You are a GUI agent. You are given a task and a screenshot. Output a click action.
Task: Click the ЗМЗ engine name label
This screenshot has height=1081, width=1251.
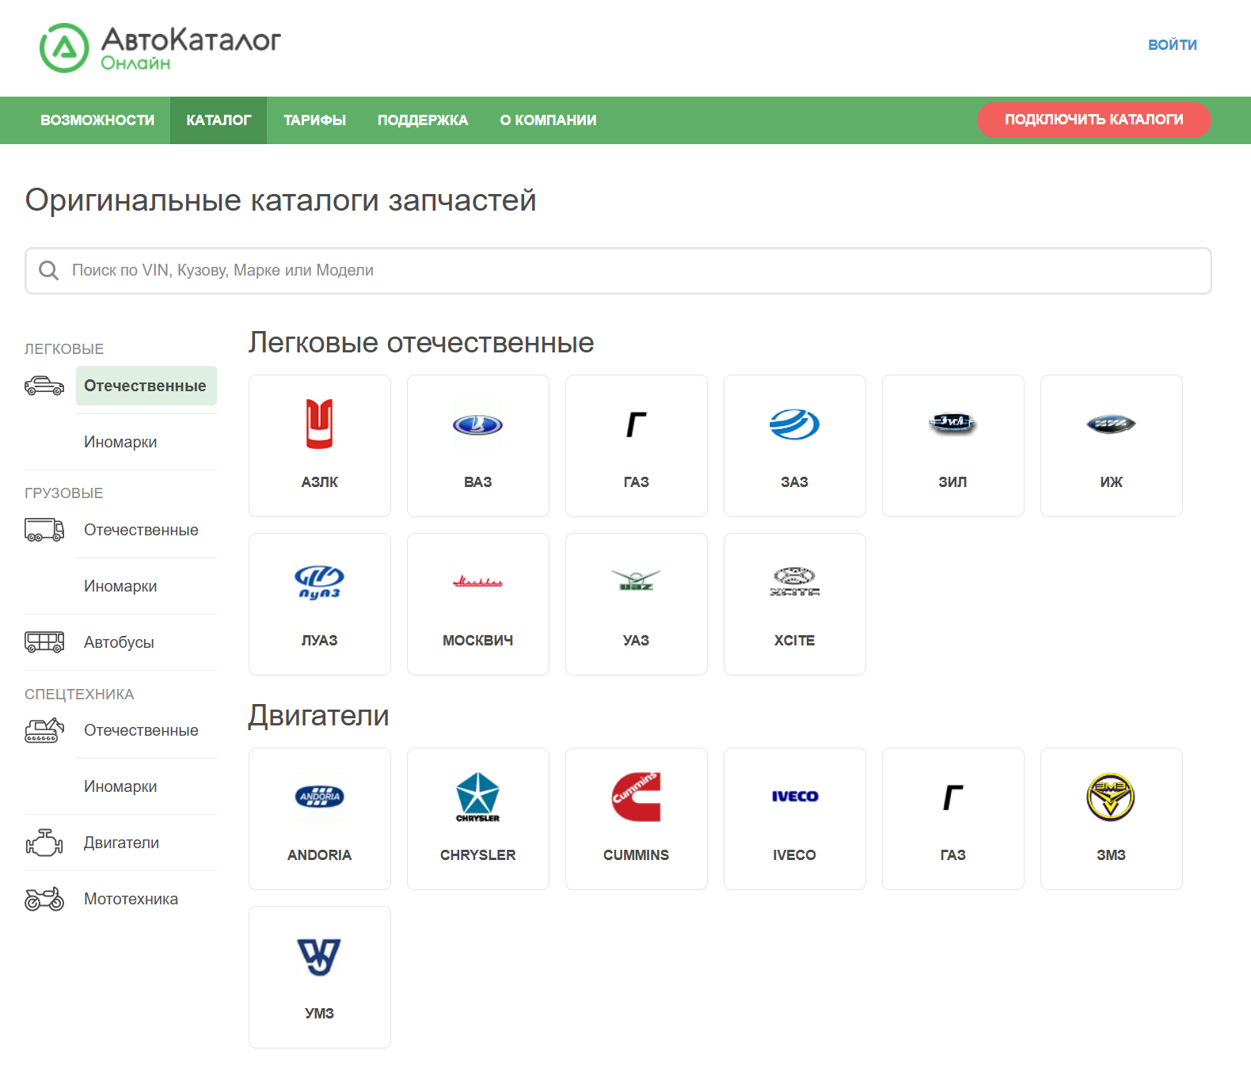coord(1112,855)
